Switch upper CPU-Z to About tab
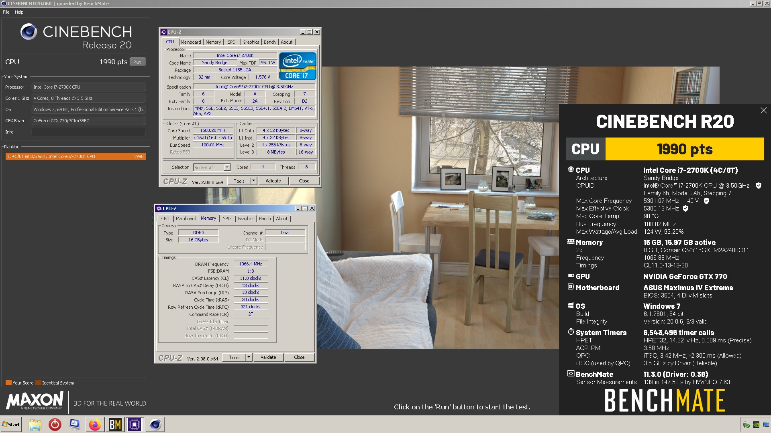 tap(287, 42)
